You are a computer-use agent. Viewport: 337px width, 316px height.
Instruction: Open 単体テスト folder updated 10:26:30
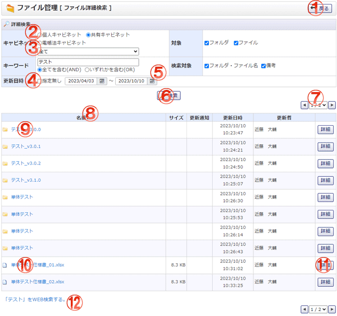(x=22, y=197)
